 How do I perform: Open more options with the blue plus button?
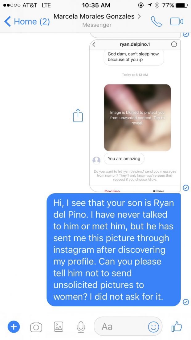[x=14, y=326]
